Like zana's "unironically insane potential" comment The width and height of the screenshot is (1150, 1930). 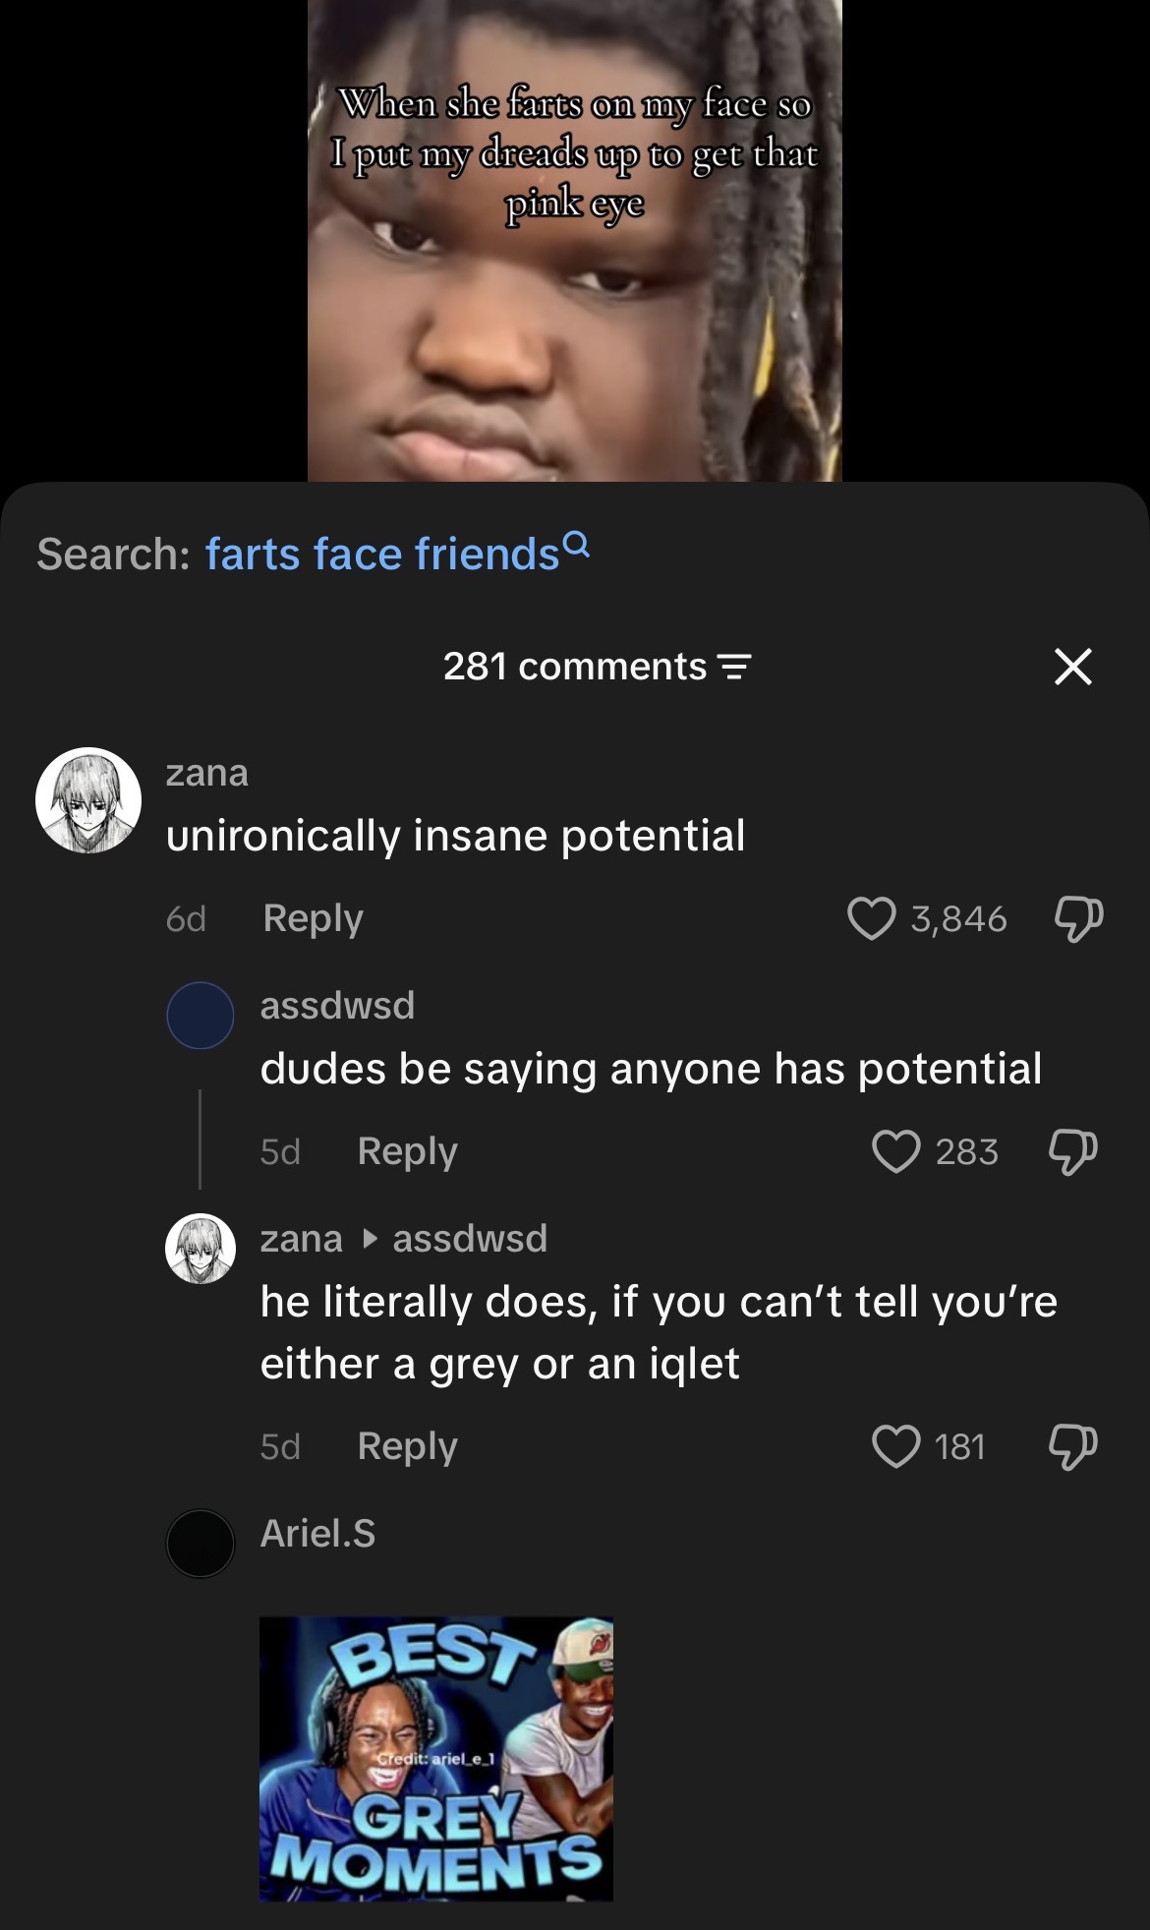[872, 918]
